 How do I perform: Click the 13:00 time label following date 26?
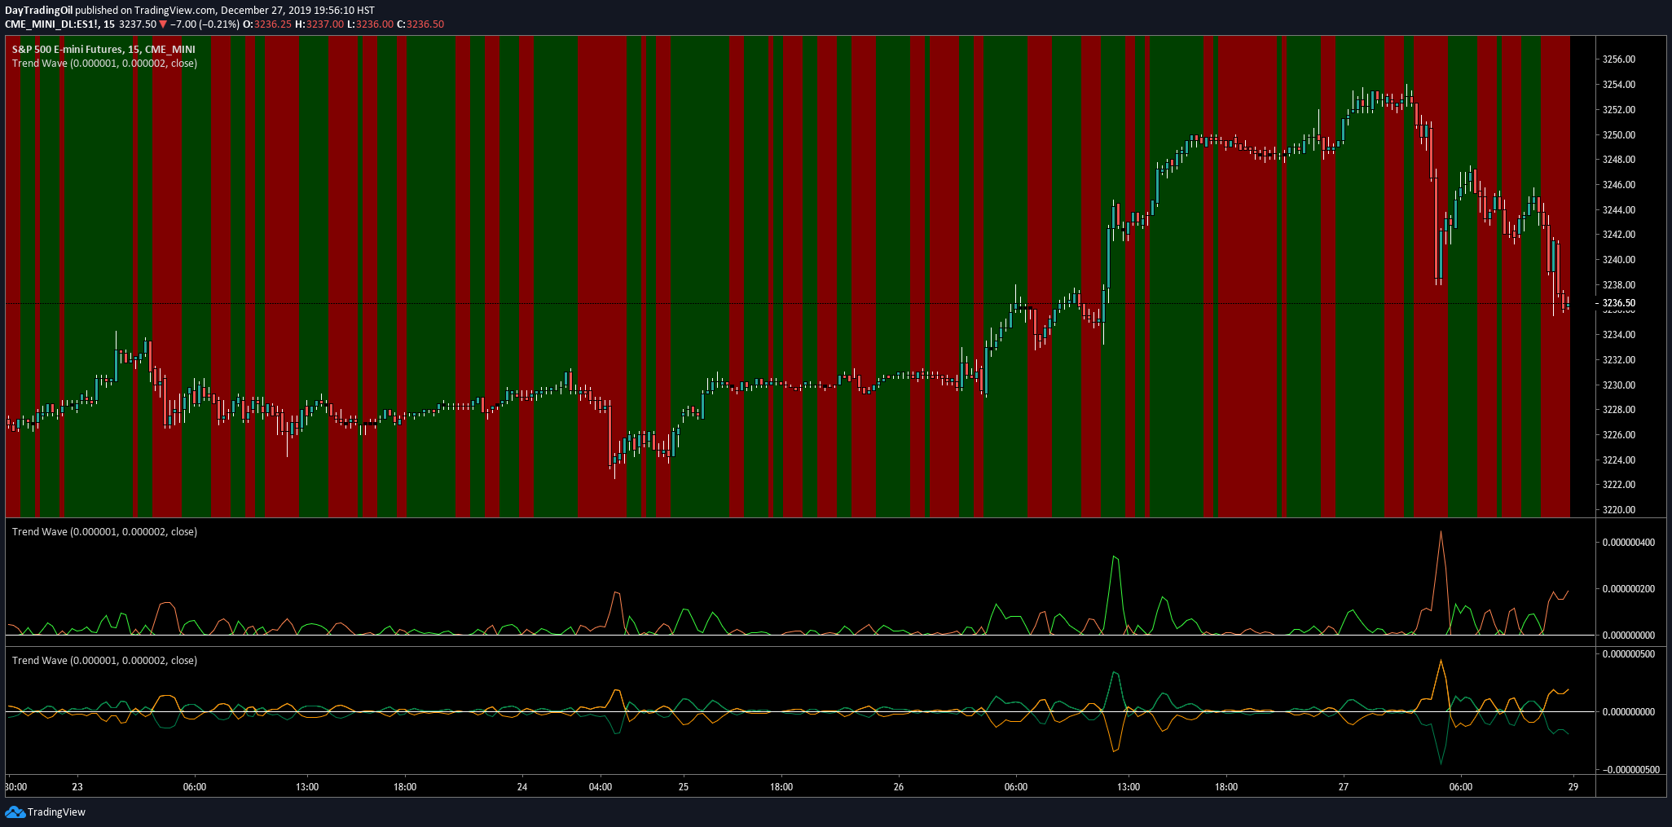coord(1129,787)
